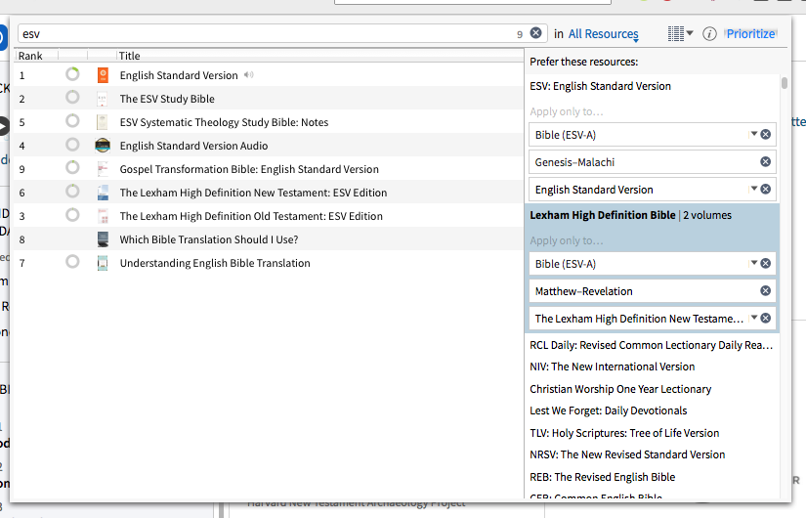The width and height of the screenshot is (806, 518).
Task: Click the English Standard Version orange cover icon
Action: [103, 75]
